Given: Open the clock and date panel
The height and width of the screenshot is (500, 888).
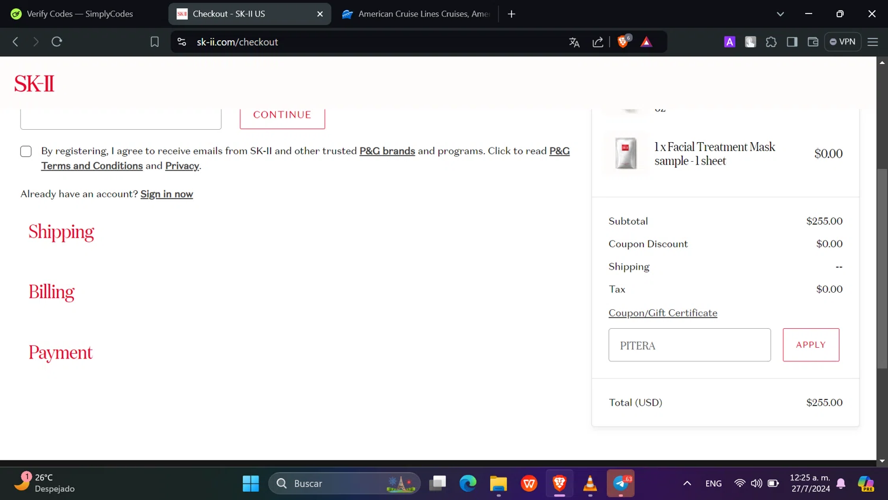Looking at the screenshot, I should pyautogui.click(x=810, y=483).
